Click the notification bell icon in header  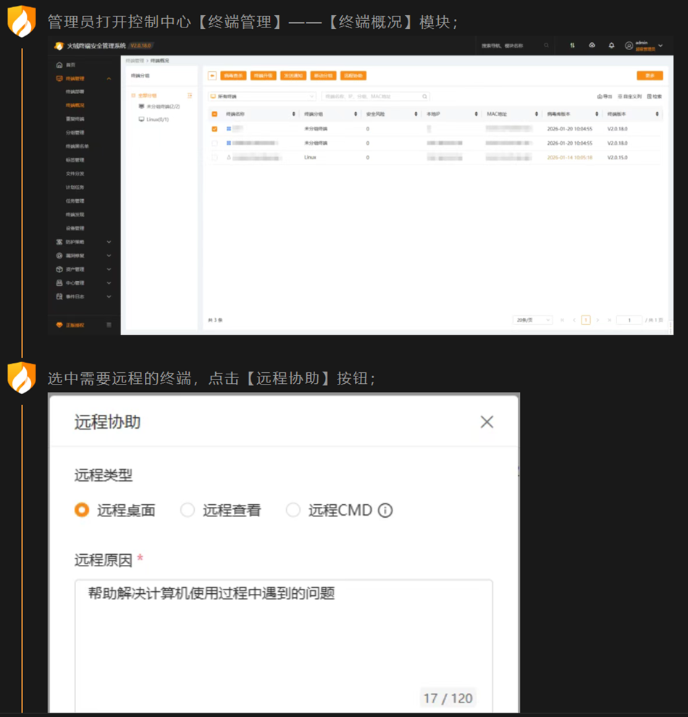click(x=611, y=46)
